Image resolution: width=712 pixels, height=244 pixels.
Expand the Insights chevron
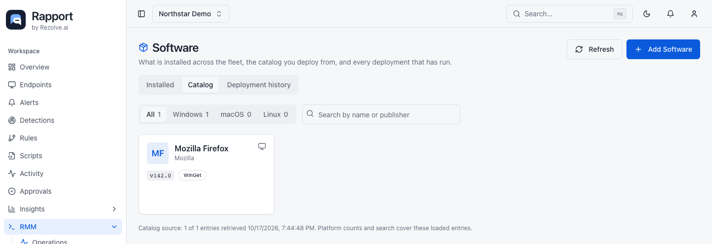pos(114,209)
